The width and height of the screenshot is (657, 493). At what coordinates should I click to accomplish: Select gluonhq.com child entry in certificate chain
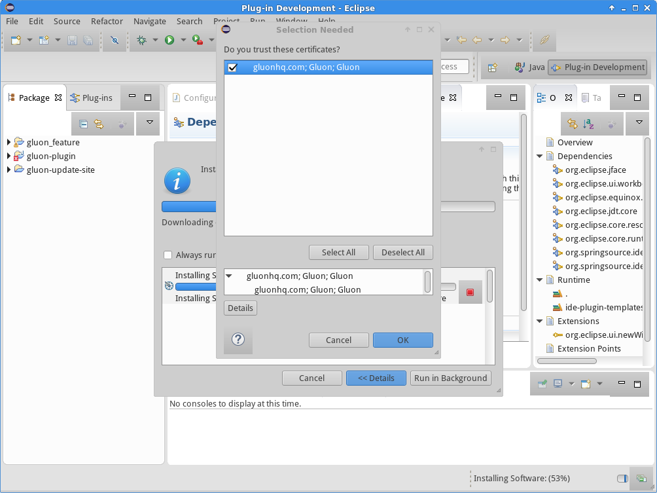pyautogui.click(x=307, y=289)
